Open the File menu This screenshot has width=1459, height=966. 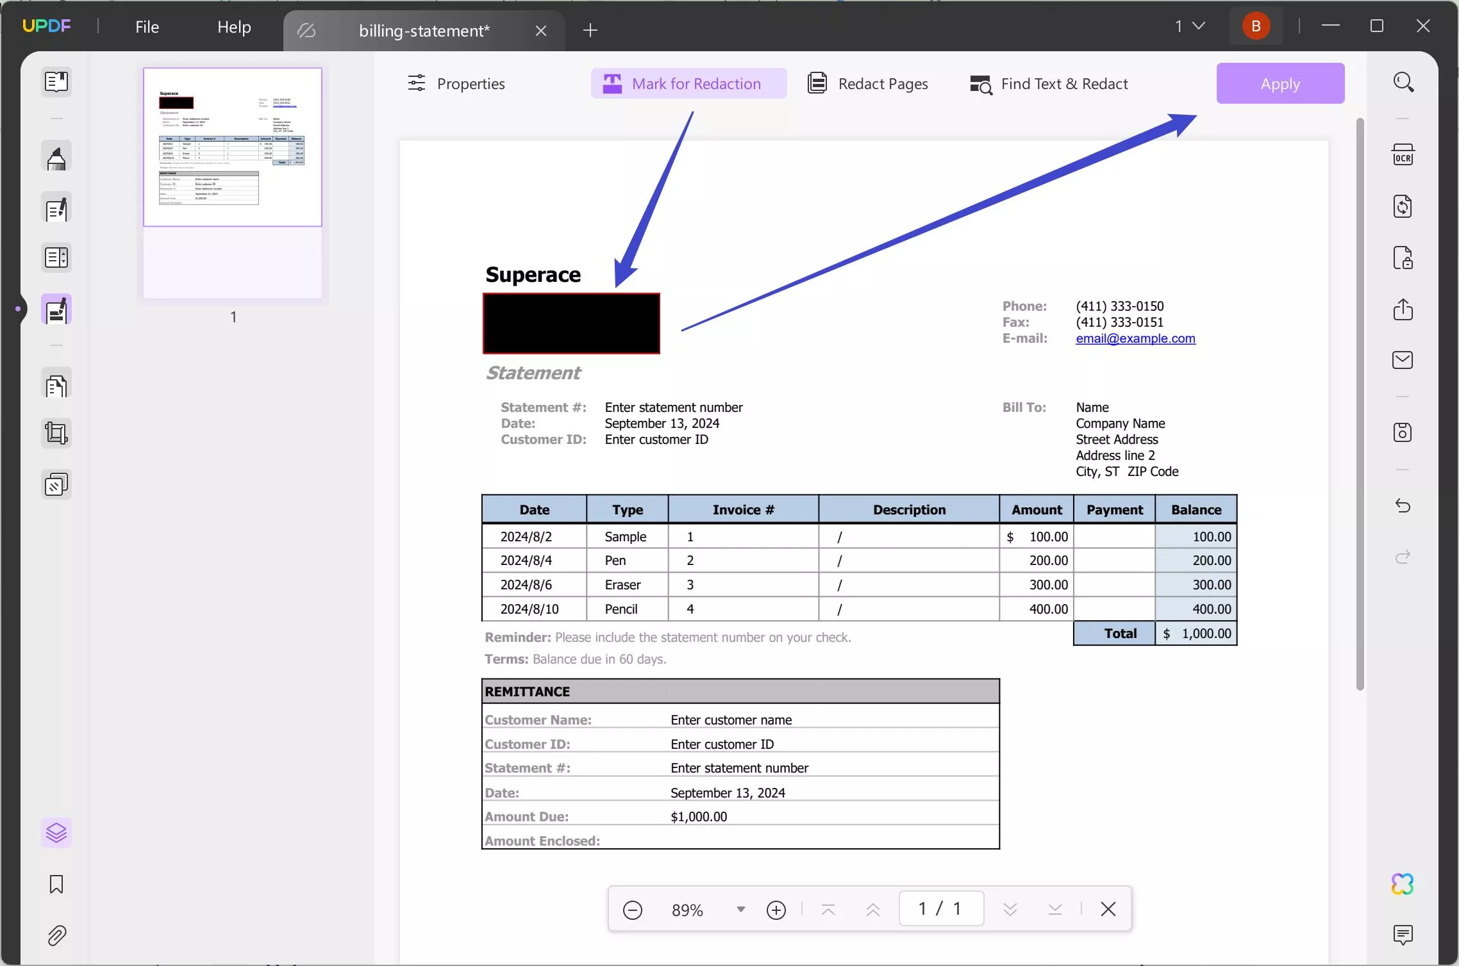(x=147, y=26)
